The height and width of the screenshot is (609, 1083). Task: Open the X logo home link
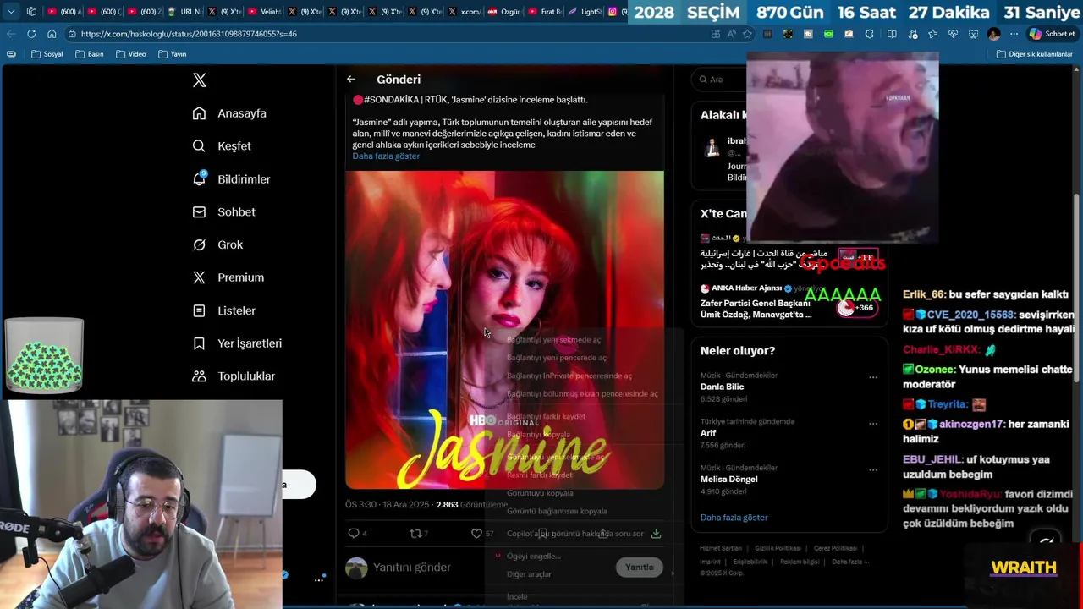pyautogui.click(x=200, y=80)
